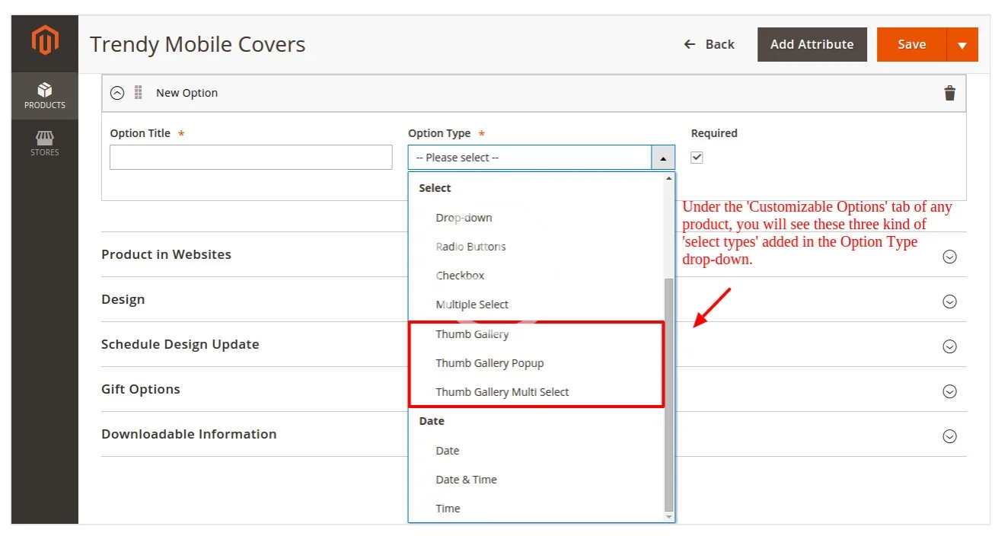Expand the Design section
This screenshot has height=536, width=995.
[949, 301]
